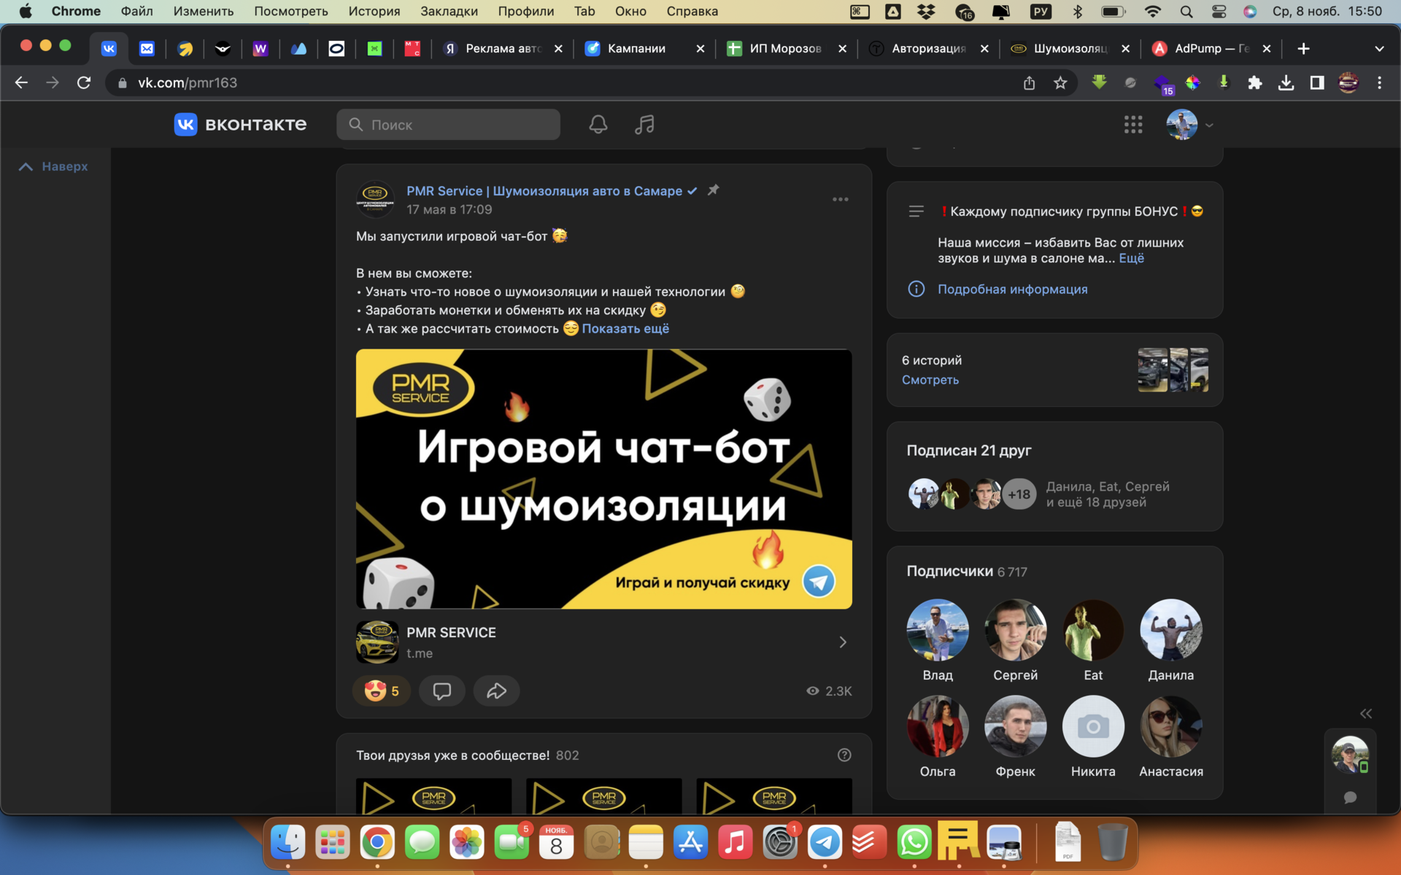Open subscriber Сергей profile
This screenshot has width=1401, height=875.
[1015, 641]
